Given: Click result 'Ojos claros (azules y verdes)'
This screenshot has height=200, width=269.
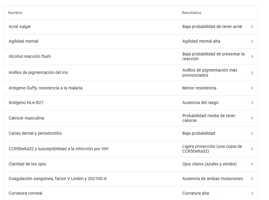Looking at the screenshot, I should point(209,164).
